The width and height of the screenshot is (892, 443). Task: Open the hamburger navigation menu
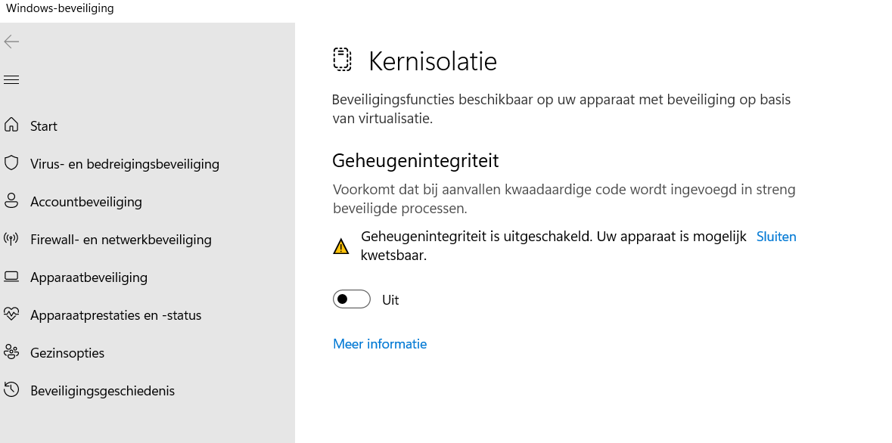(x=11, y=79)
